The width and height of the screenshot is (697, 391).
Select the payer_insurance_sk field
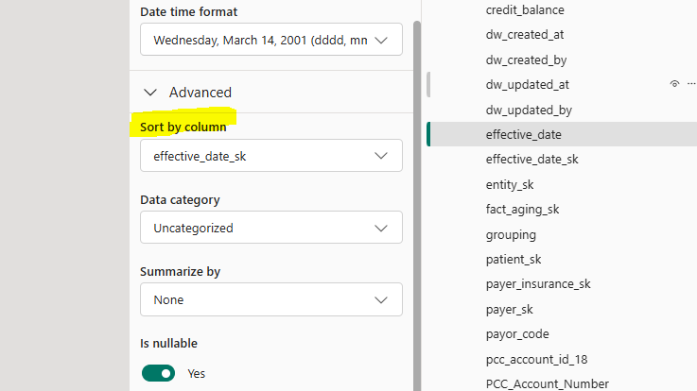[x=538, y=284]
